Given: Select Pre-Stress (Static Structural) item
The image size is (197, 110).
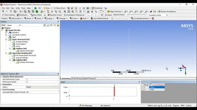Looking at the screenshot, I should pos(26,55).
